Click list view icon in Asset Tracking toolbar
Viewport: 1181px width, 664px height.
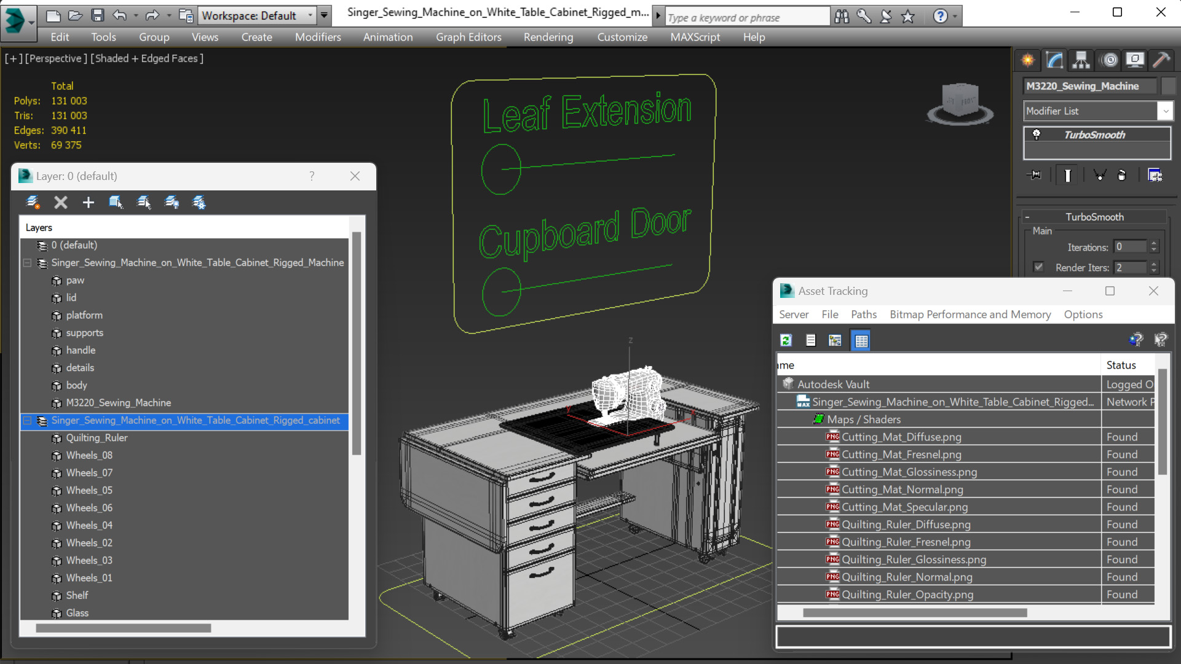[811, 340]
